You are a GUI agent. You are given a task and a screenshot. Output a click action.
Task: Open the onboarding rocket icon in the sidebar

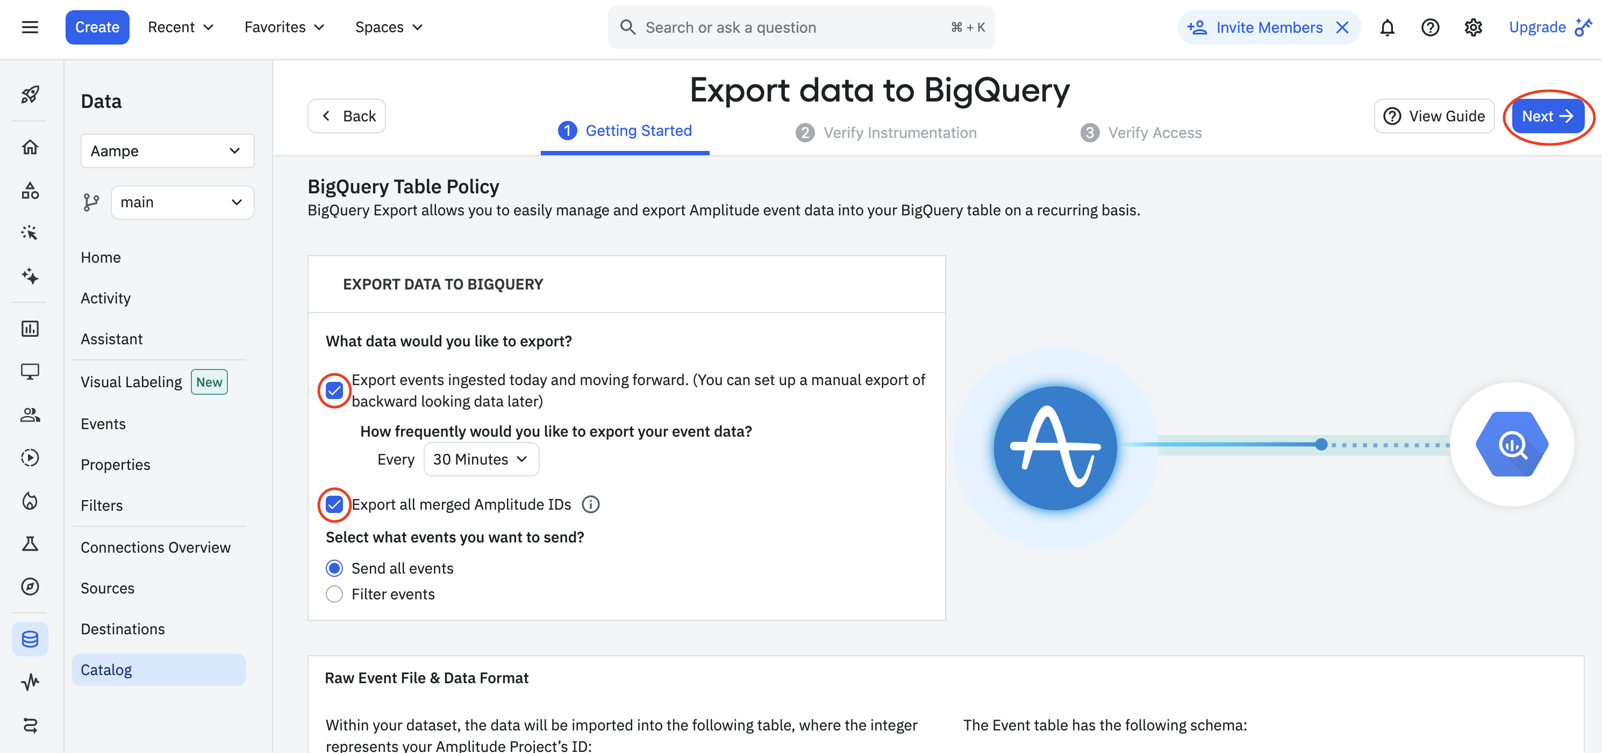[x=30, y=95]
